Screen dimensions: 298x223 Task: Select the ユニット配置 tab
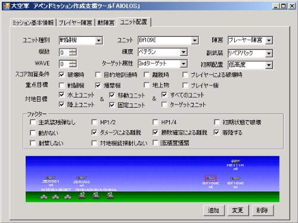[x=134, y=22]
